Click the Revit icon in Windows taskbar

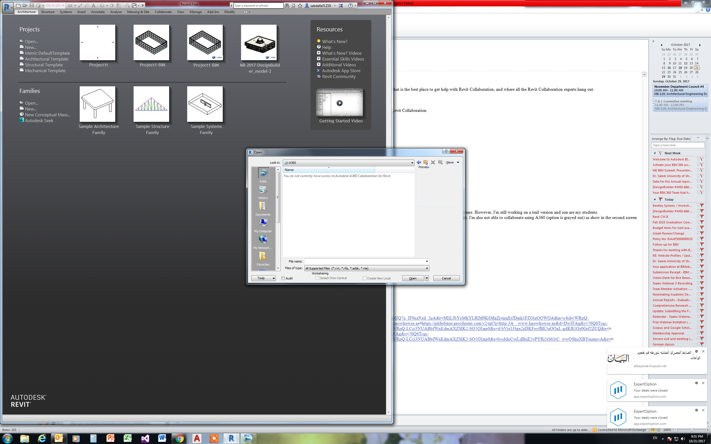click(231, 438)
